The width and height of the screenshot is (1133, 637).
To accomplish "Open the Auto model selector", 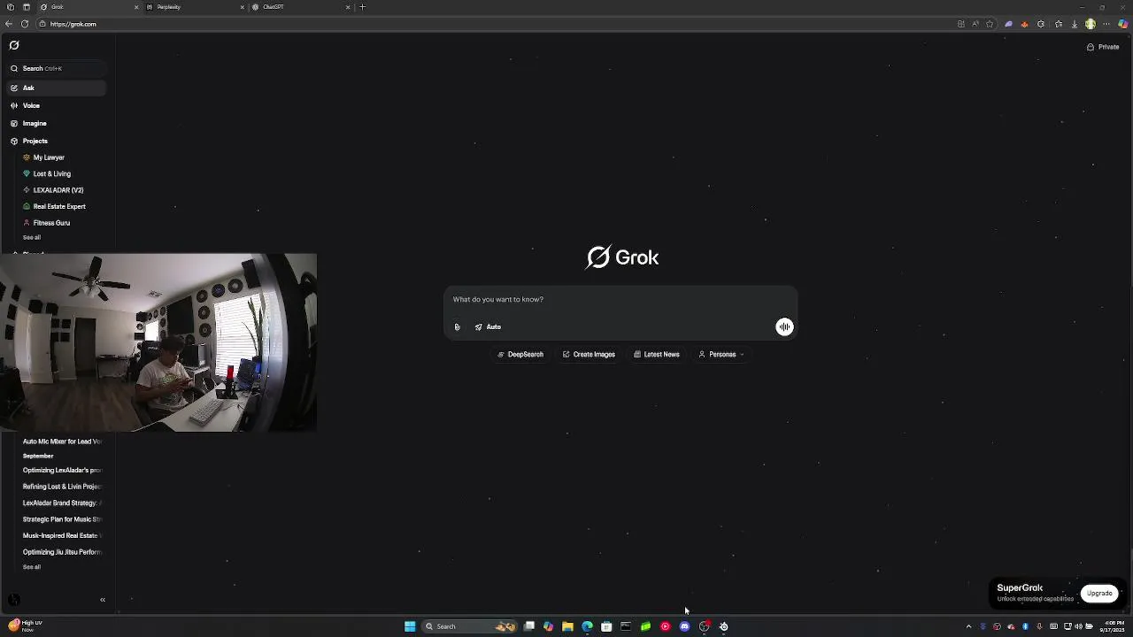I will click(x=488, y=327).
